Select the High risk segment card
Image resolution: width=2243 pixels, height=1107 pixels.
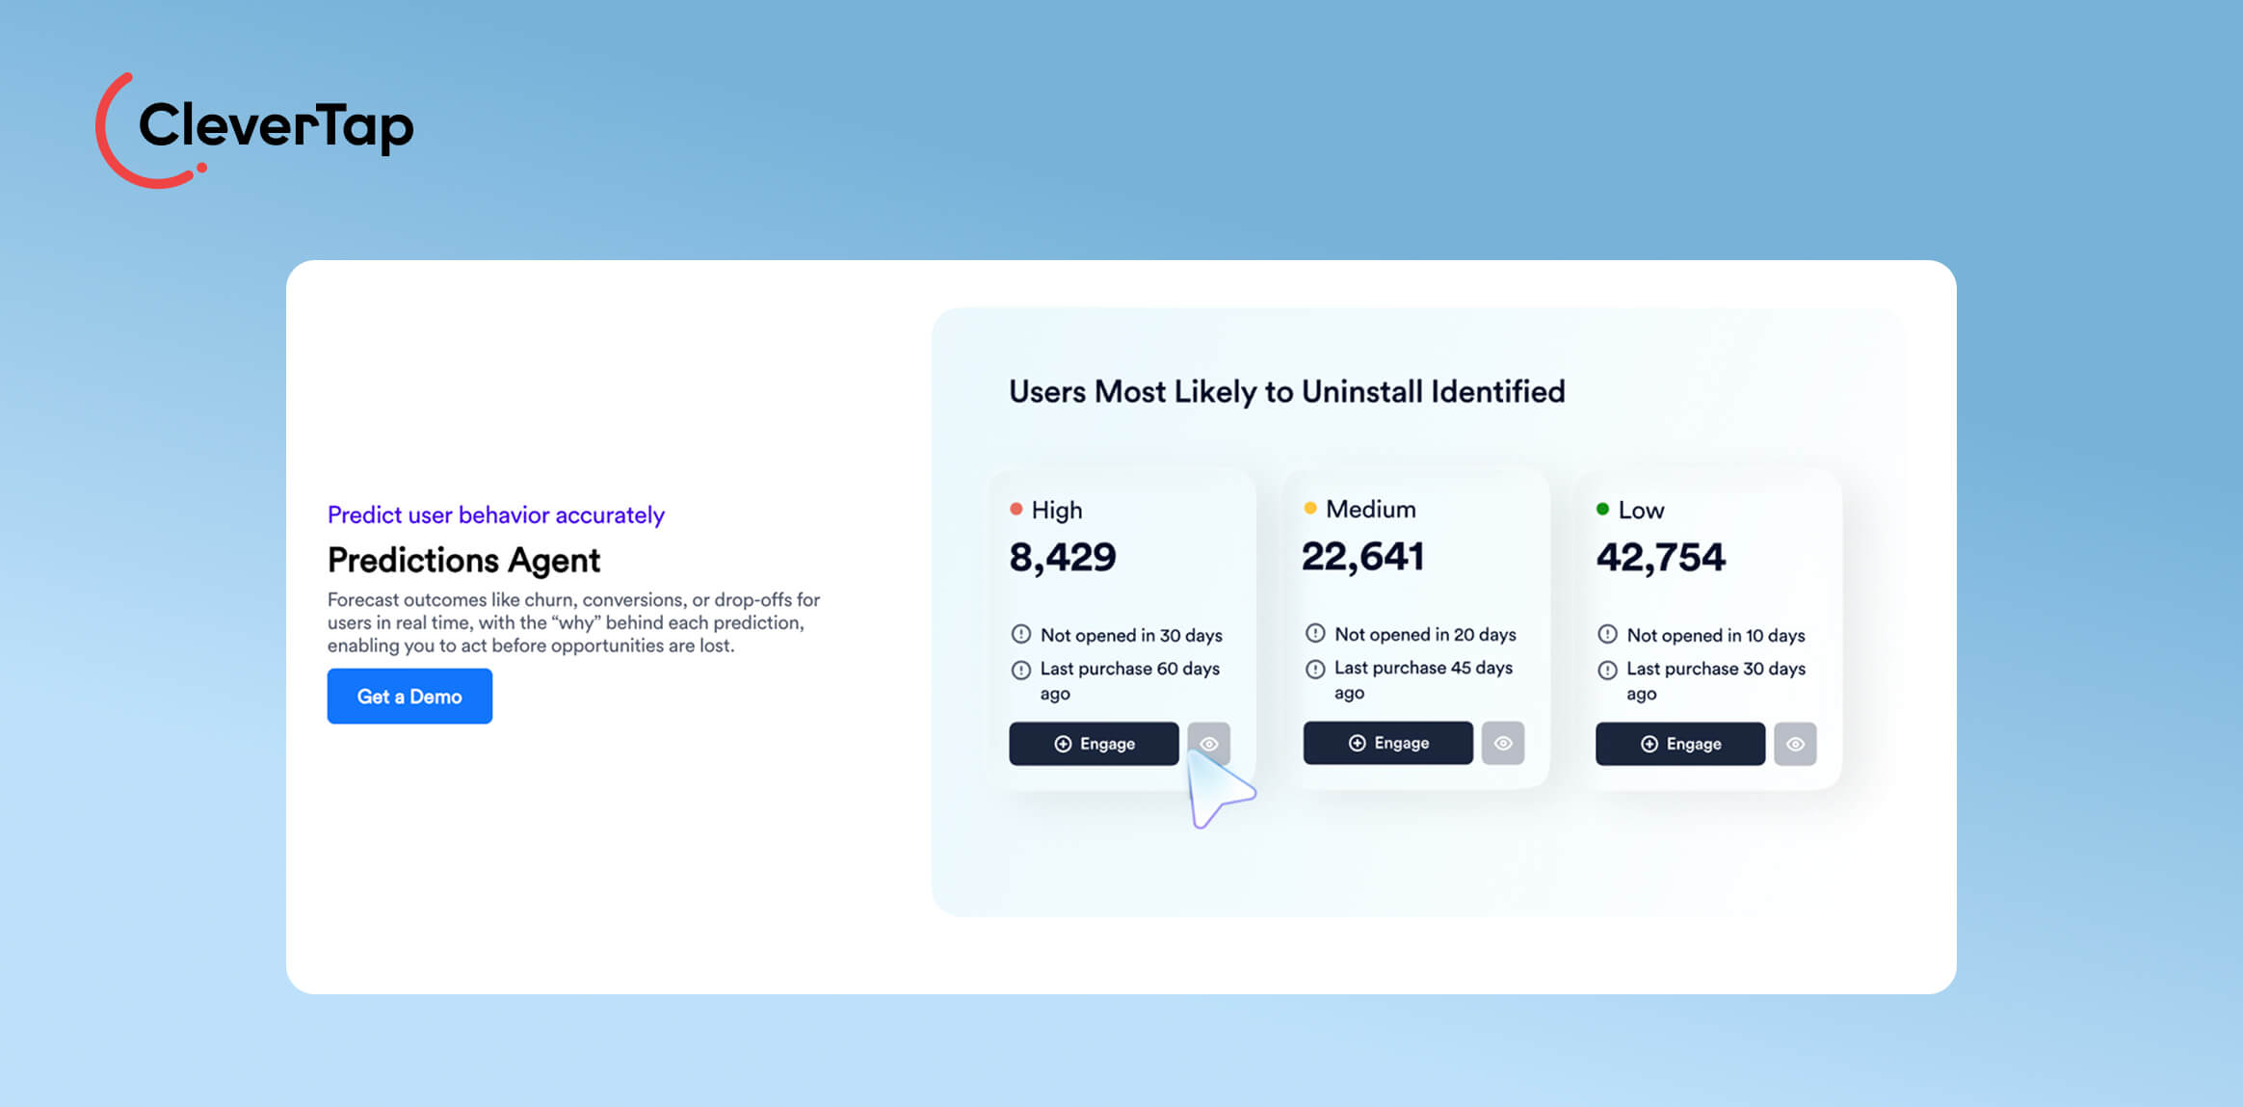point(1122,597)
